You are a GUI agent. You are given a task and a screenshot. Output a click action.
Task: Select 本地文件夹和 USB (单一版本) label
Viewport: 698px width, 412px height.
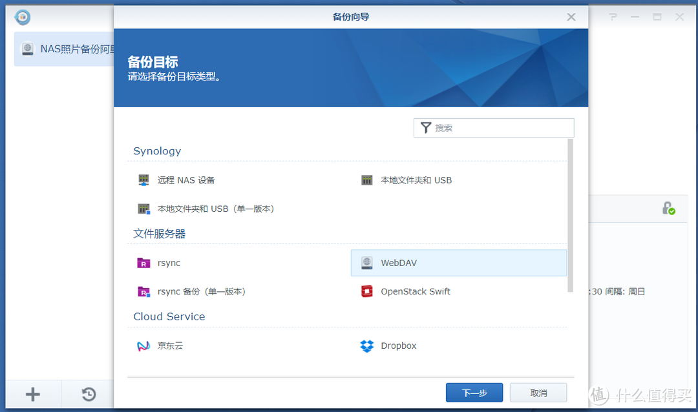pos(216,209)
